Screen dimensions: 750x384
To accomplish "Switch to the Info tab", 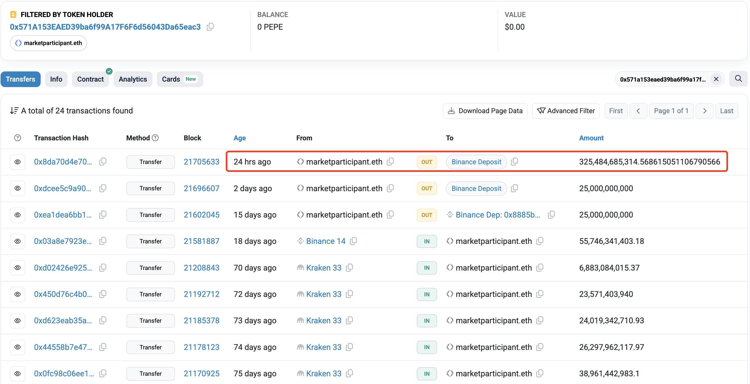I will click(56, 79).
